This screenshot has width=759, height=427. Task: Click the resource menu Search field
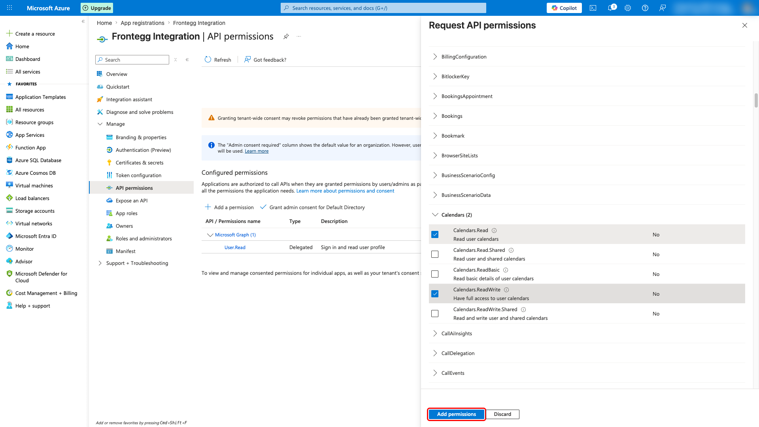coord(132,60)
